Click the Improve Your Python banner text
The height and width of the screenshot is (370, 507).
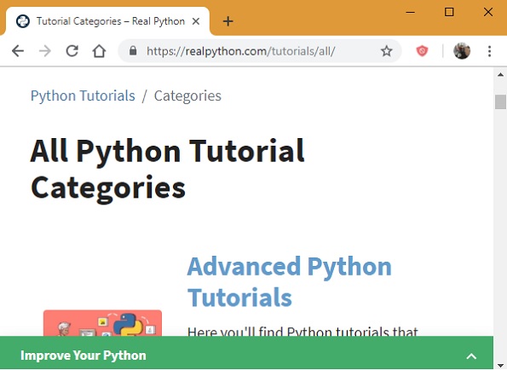(x=84, y=356)
